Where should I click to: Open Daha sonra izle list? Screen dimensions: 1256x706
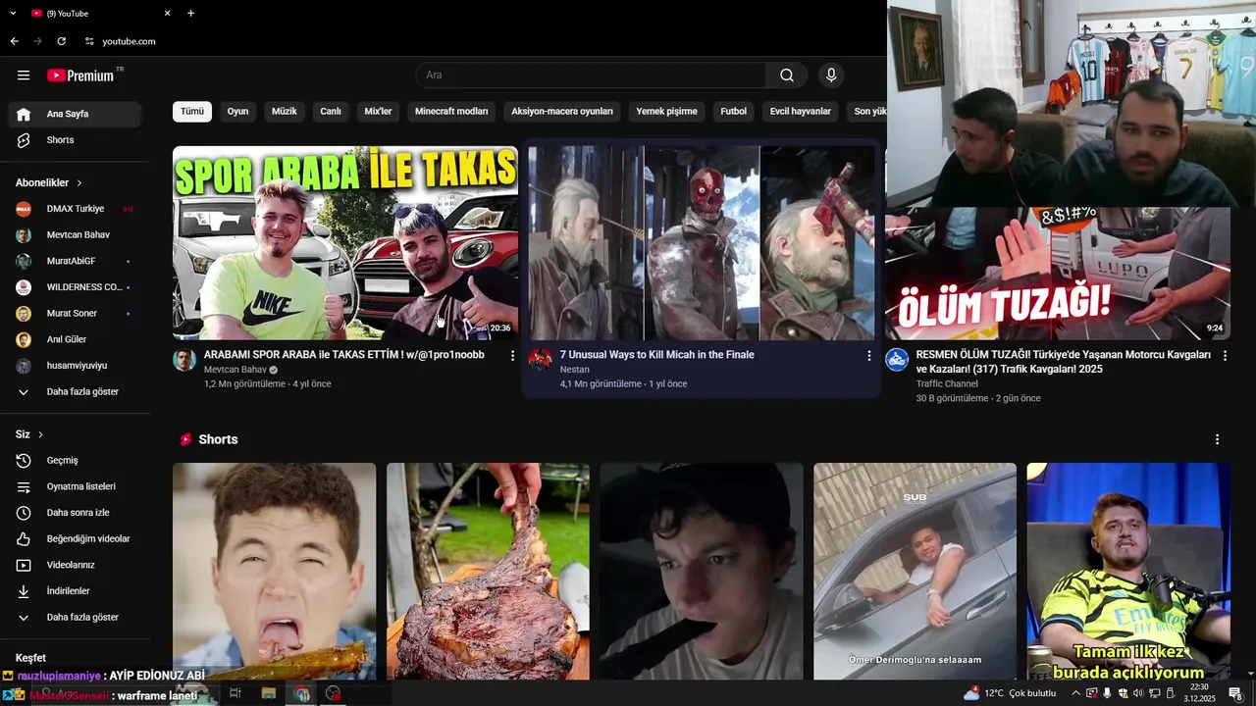pyautogui.click(x=75, y=513)
